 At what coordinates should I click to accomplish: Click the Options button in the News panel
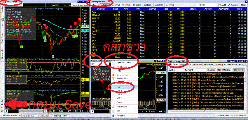click(x=227, y=70)
